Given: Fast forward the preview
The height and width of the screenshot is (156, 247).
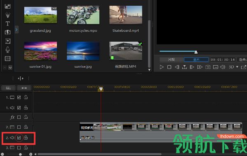Looking at the screenshot, I should click(x=200, y=67).
